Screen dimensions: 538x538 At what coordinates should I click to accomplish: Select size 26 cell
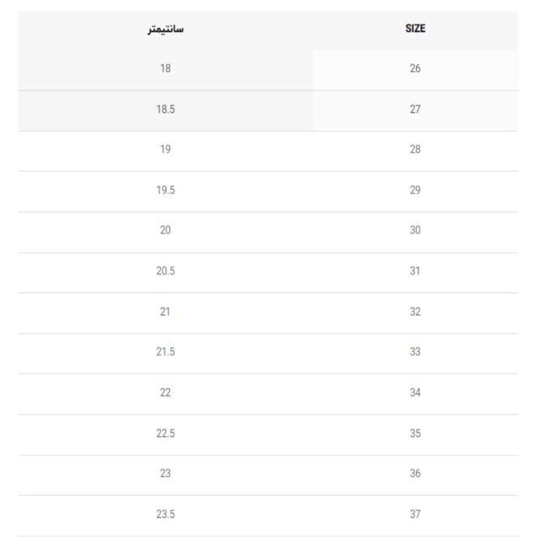coord(415,68)
